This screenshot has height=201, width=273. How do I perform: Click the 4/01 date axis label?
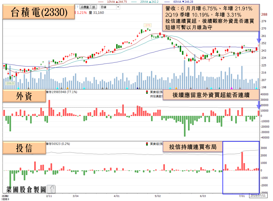point(117,196)
